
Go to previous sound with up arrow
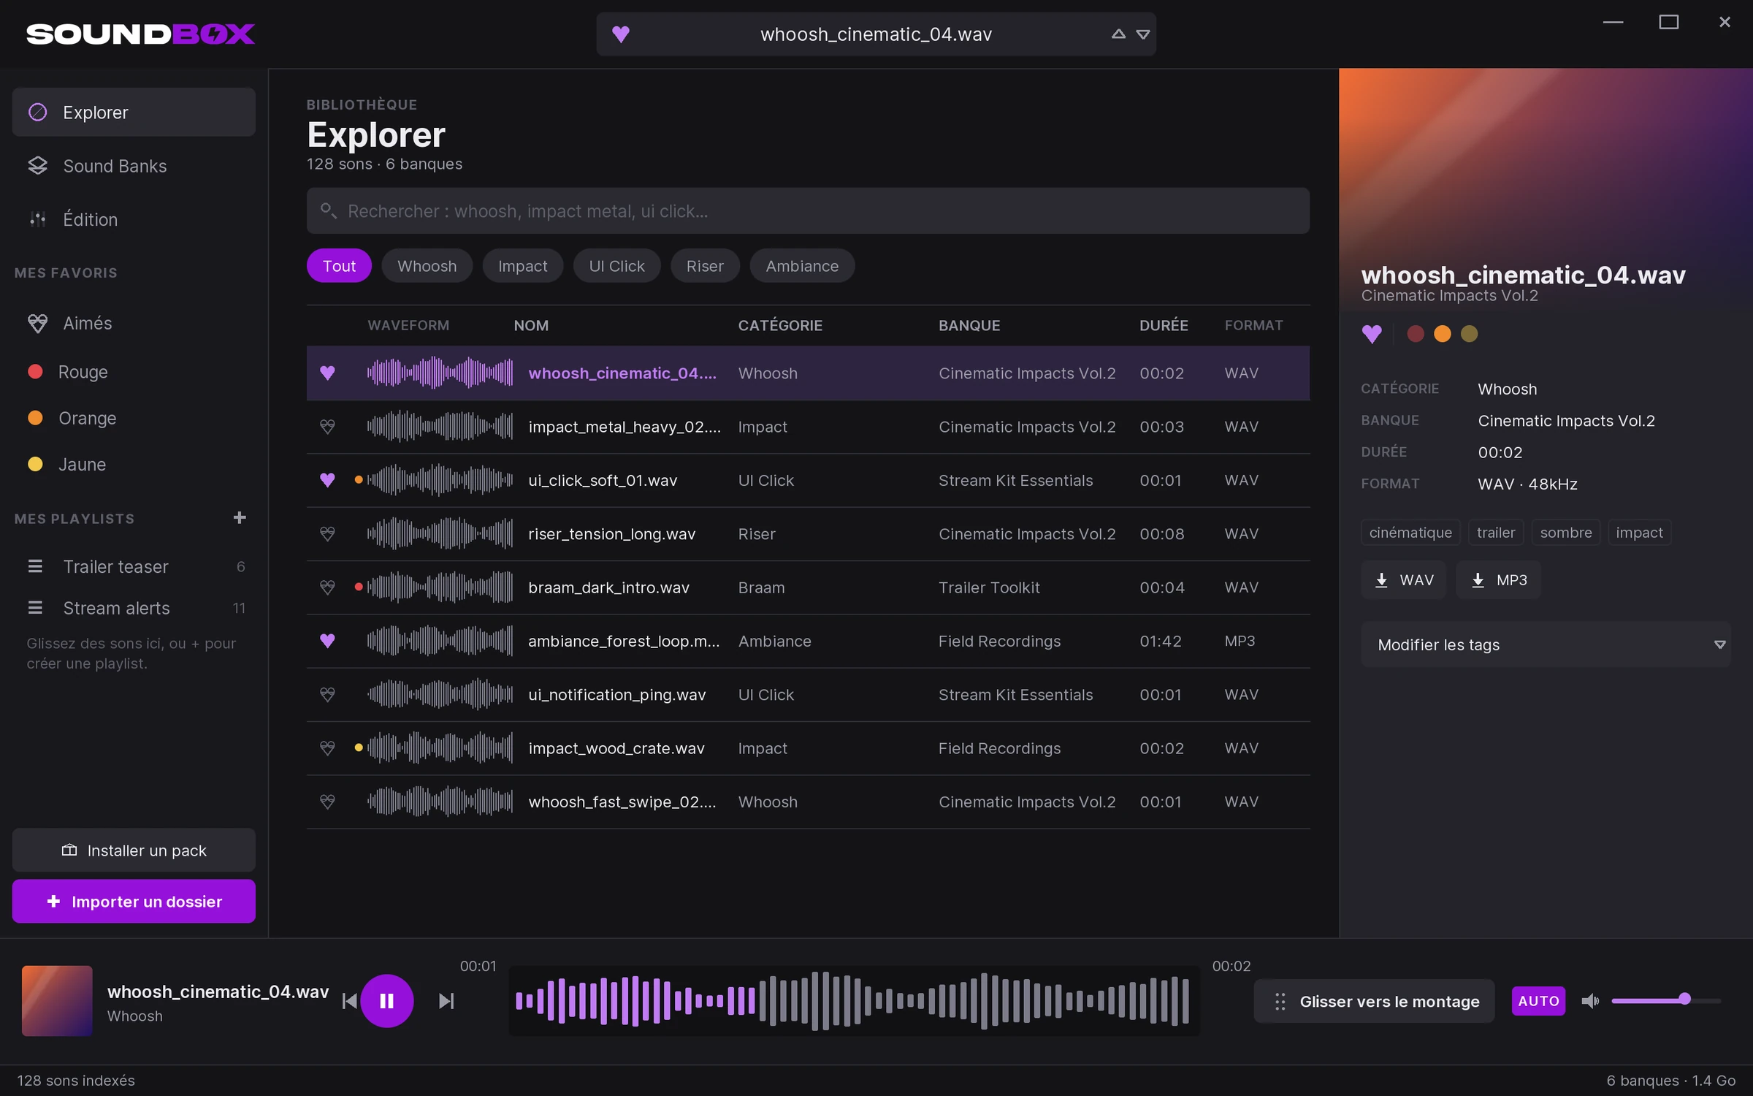(x=1118, y=34)
